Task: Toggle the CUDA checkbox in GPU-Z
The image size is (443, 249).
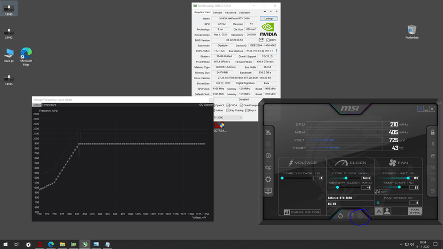Action: (x=228, y=105)
